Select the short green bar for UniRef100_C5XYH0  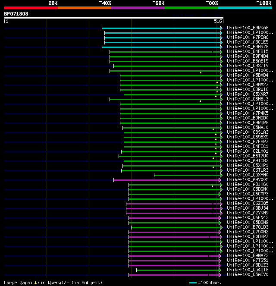point(187,175)
